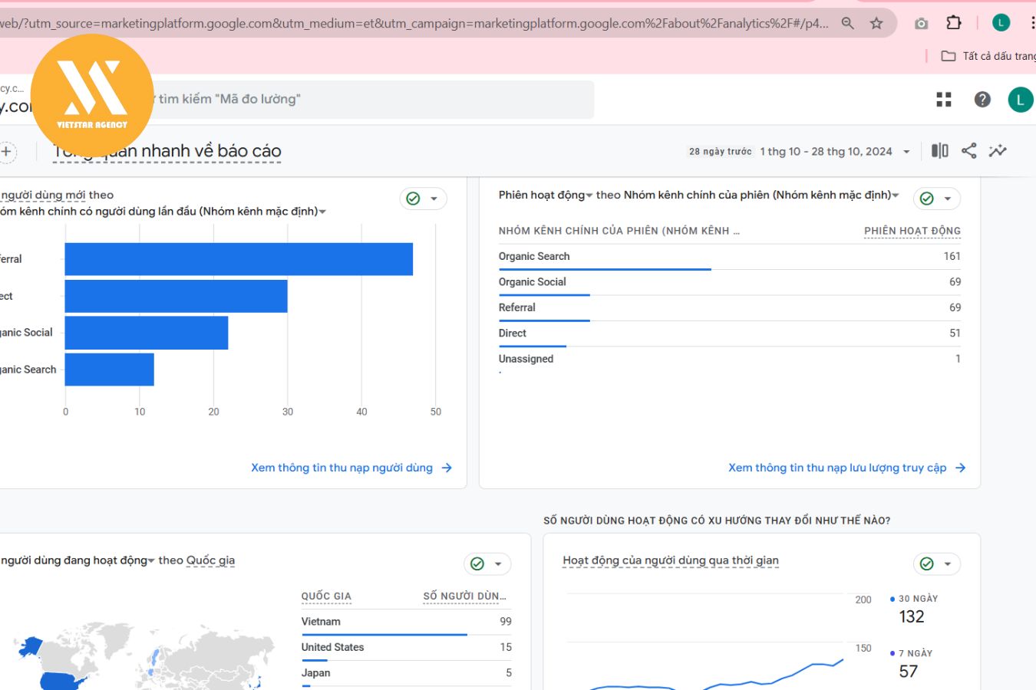Click the PHIÊN HOẠT ĐỘNG column header
The height and width of the screenshot is (690, 1036).
coord(912,231)
